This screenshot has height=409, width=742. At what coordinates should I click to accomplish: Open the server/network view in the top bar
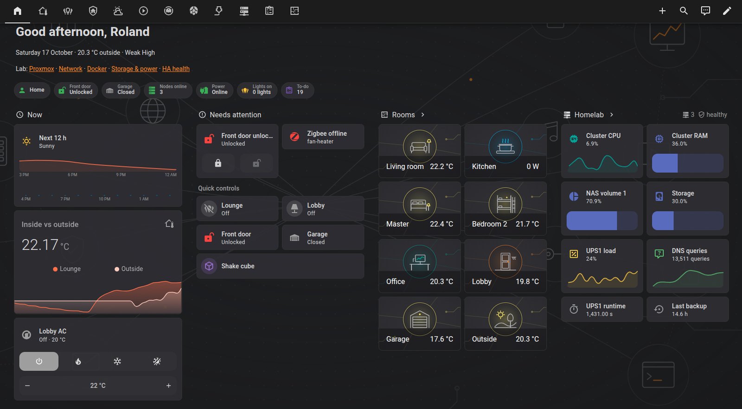click(x=244, y=11)
